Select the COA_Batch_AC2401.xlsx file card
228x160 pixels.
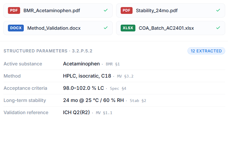pos(171,28)
